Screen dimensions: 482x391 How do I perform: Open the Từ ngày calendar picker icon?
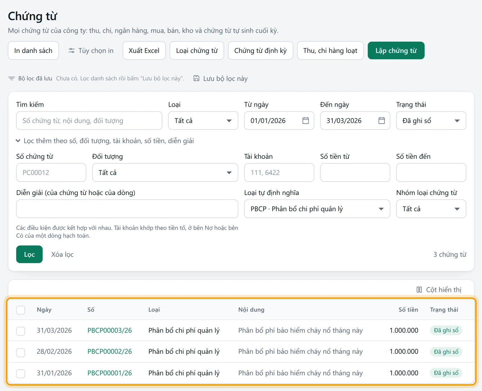(x=305, y=121)
